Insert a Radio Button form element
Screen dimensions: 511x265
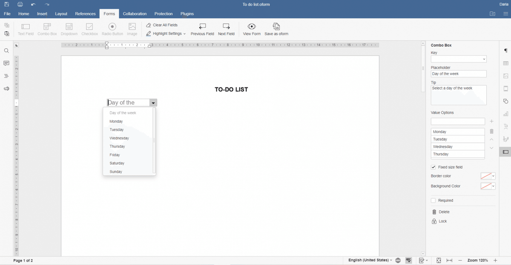pyautogui.click(x=112, y=29)
